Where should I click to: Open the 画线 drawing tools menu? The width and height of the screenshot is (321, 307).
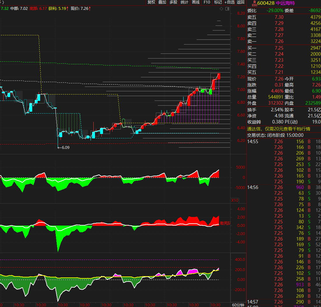pyautogui.click(x=195, y=2)
